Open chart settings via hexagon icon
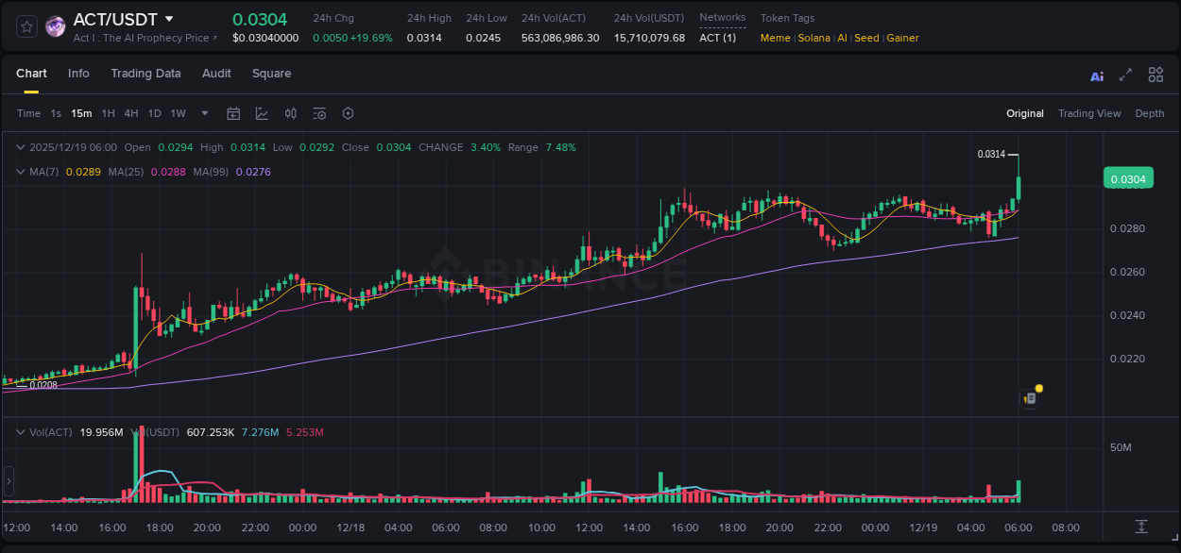This screenshot has height=553, width=1181. (348, 113)
